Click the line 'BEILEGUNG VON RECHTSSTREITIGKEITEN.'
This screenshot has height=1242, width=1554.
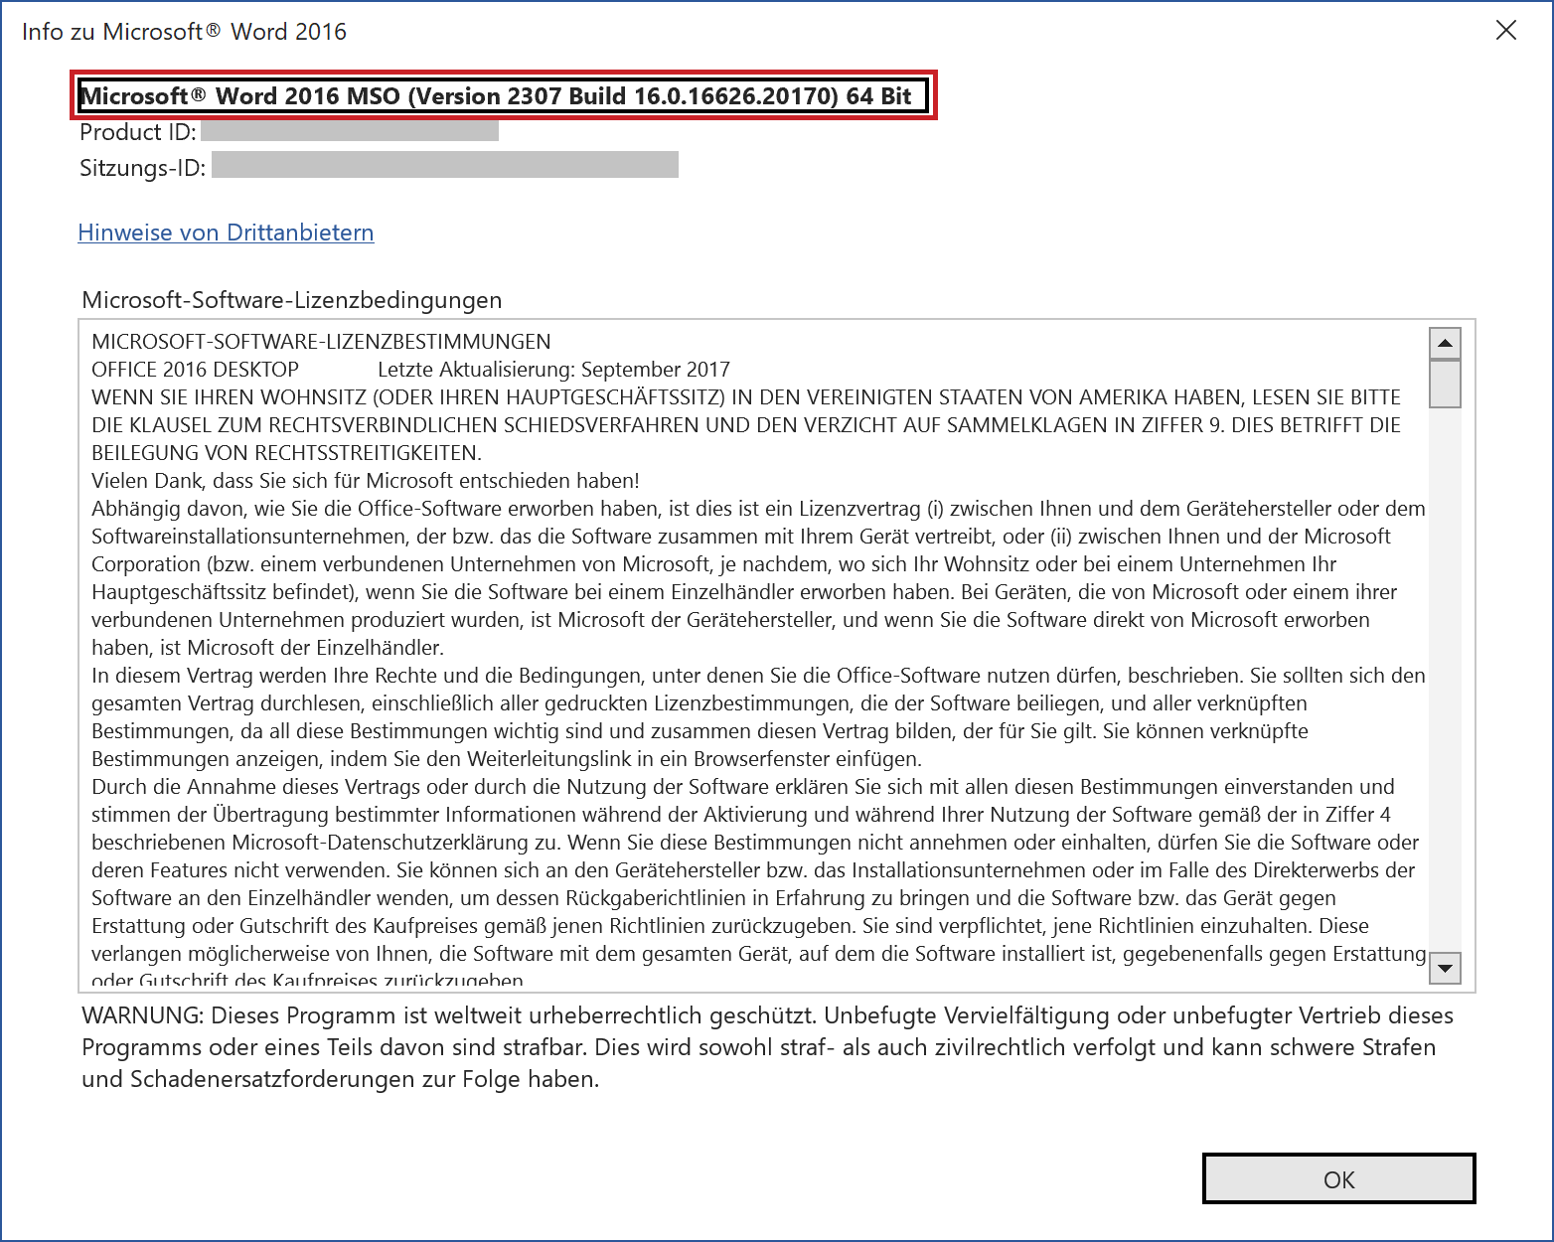point(286,453)
